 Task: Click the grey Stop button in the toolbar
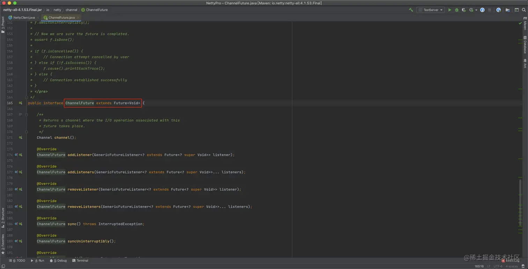(490, 10)
